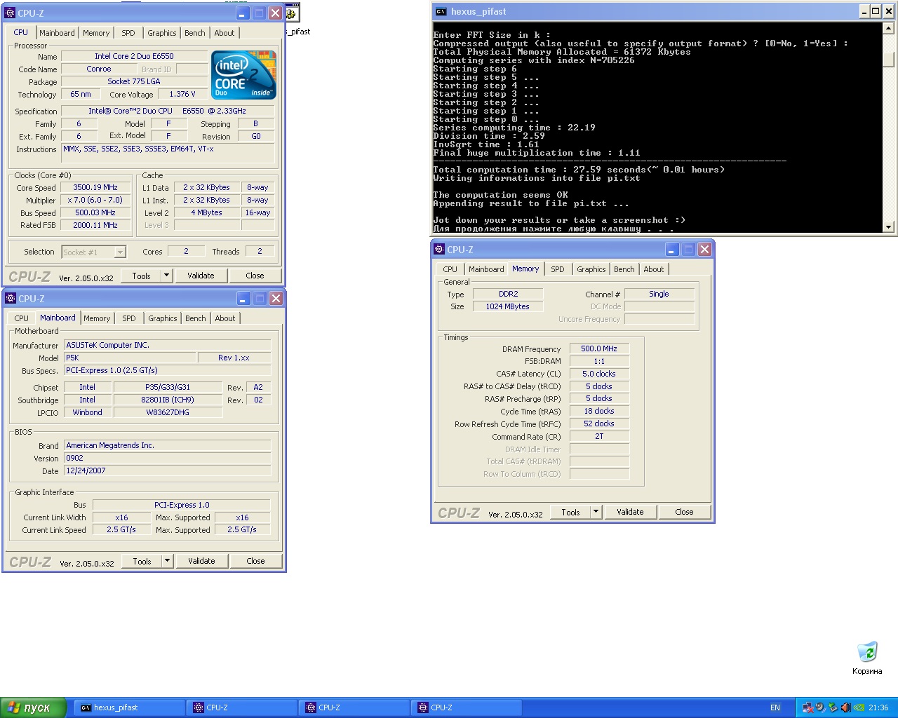The width and height of the screenshot is (898, 718).
Task: Open Bench tab in top-left CPU-Z window
Action: coord(195,33)
